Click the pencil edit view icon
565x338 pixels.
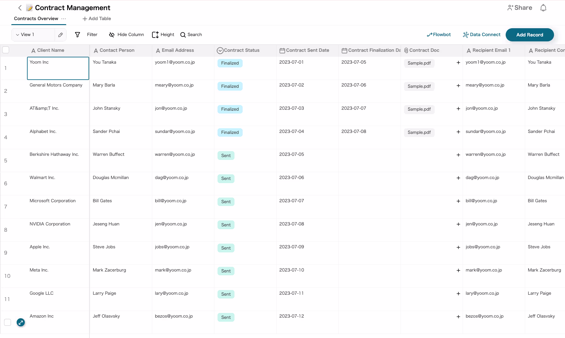point(61,35)
